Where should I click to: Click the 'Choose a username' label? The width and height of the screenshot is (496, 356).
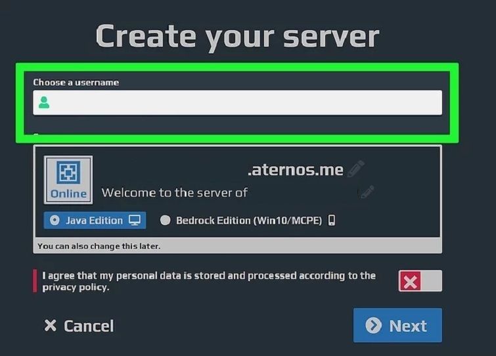(76, 83)
